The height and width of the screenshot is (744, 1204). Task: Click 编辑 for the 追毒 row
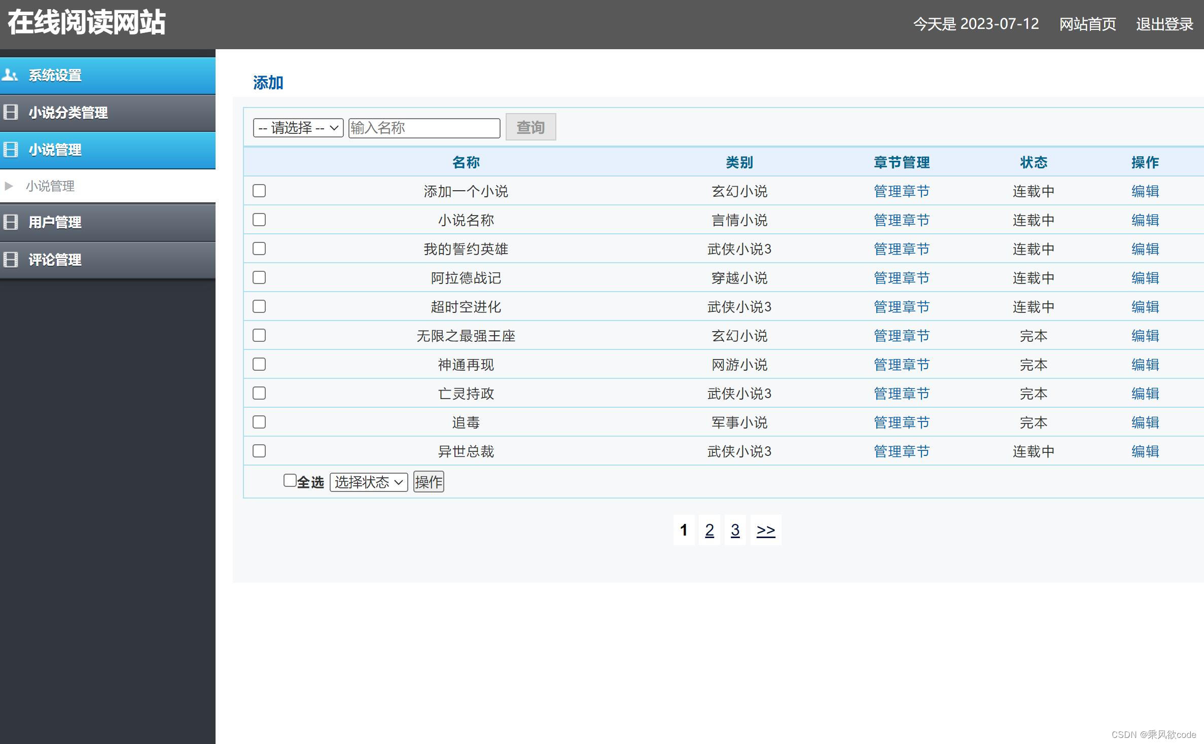click(x=1145, y=422)
